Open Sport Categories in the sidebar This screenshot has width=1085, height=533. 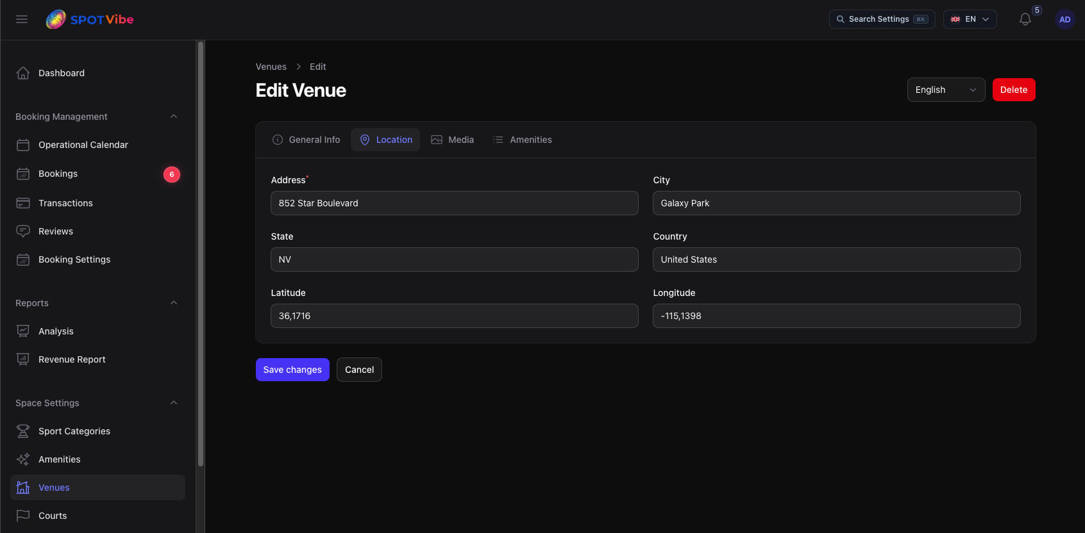[97, 431]
